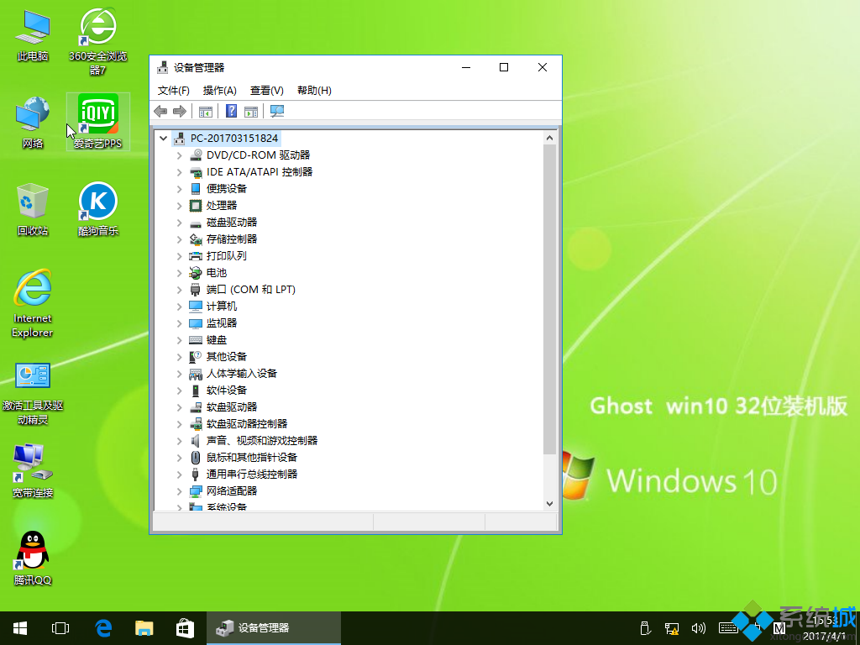Click the show/hide console tree toolbar icon

click(206, 112)
